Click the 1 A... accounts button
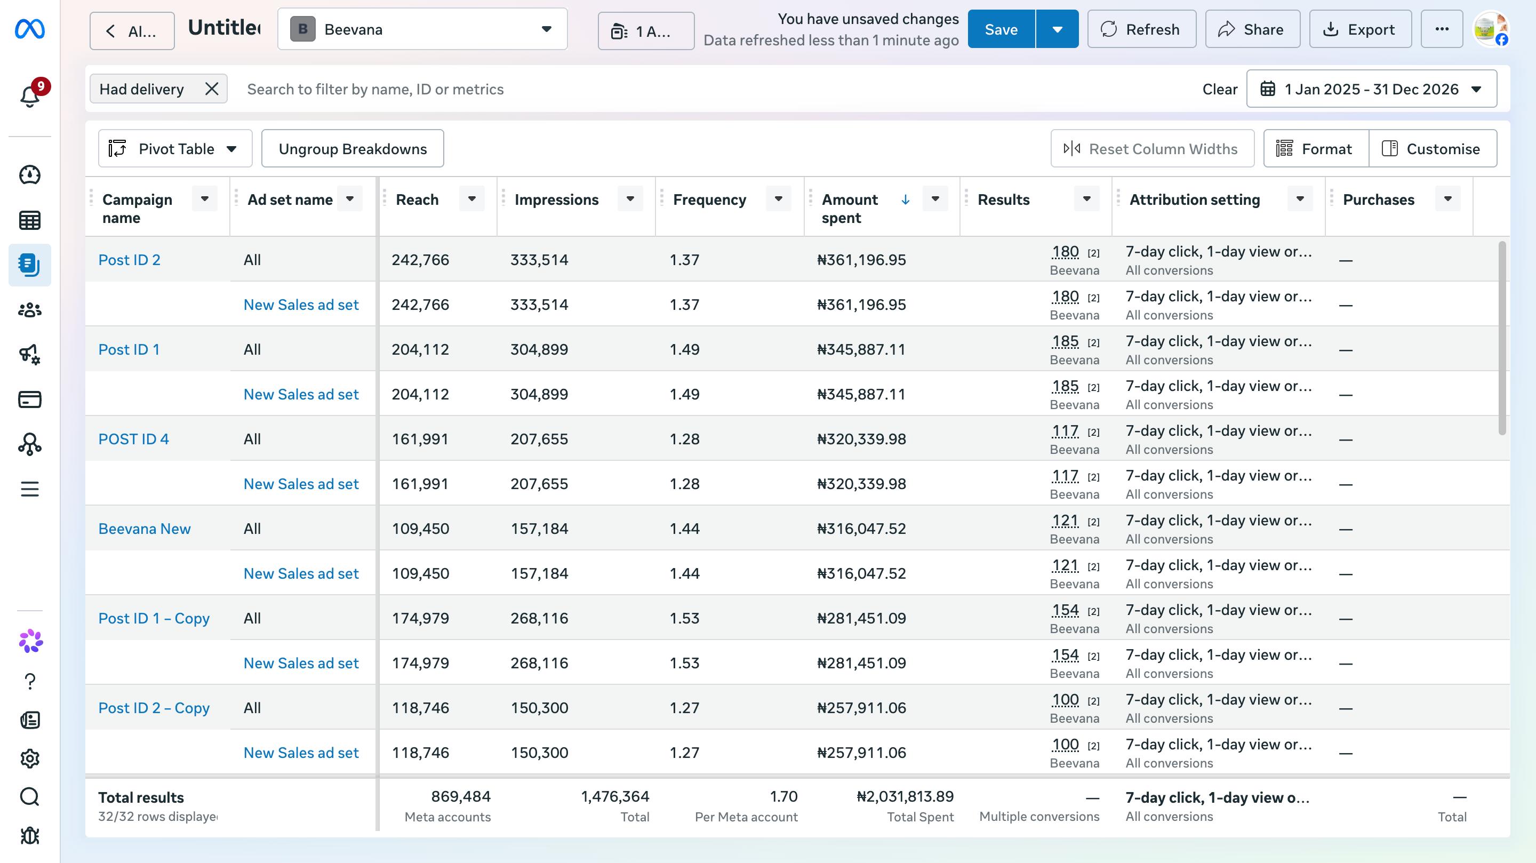 (646, 30)
